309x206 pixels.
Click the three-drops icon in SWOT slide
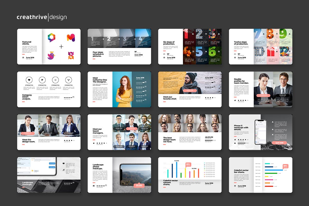click(69, 80)
